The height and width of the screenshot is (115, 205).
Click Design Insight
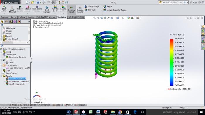coord(92,6)
